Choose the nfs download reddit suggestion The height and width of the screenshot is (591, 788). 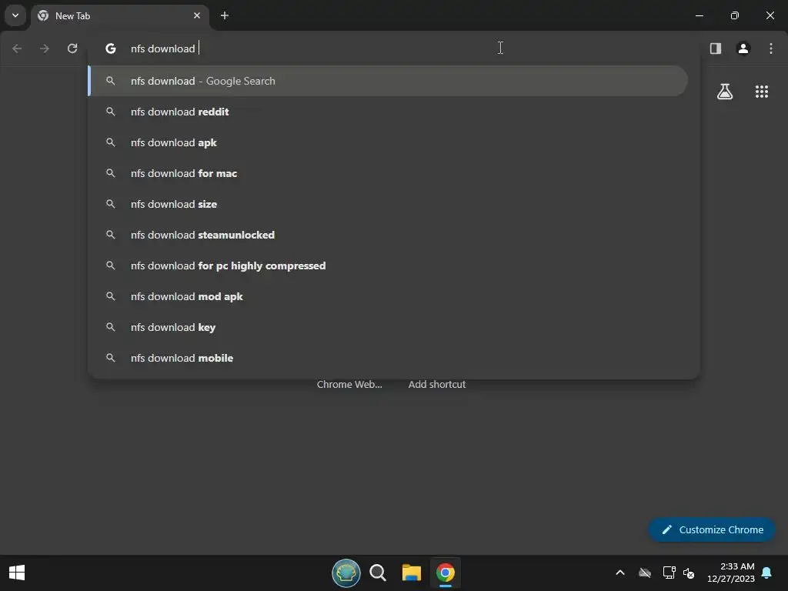388,112
